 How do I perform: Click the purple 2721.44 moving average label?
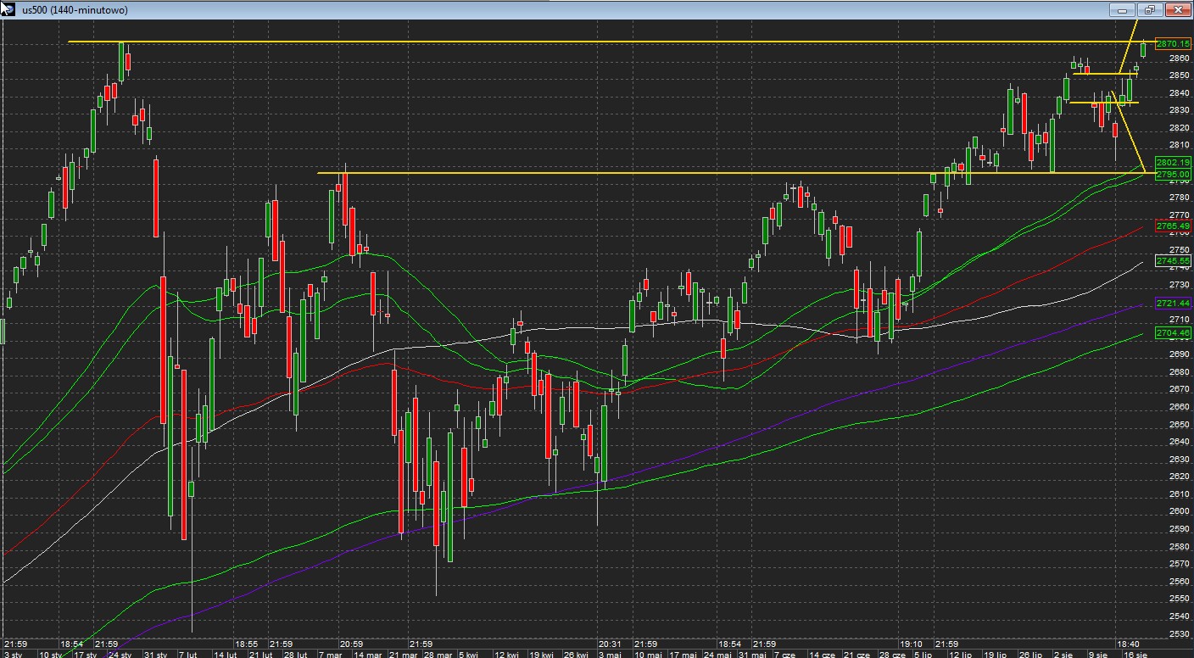[x=1173, y=304]
